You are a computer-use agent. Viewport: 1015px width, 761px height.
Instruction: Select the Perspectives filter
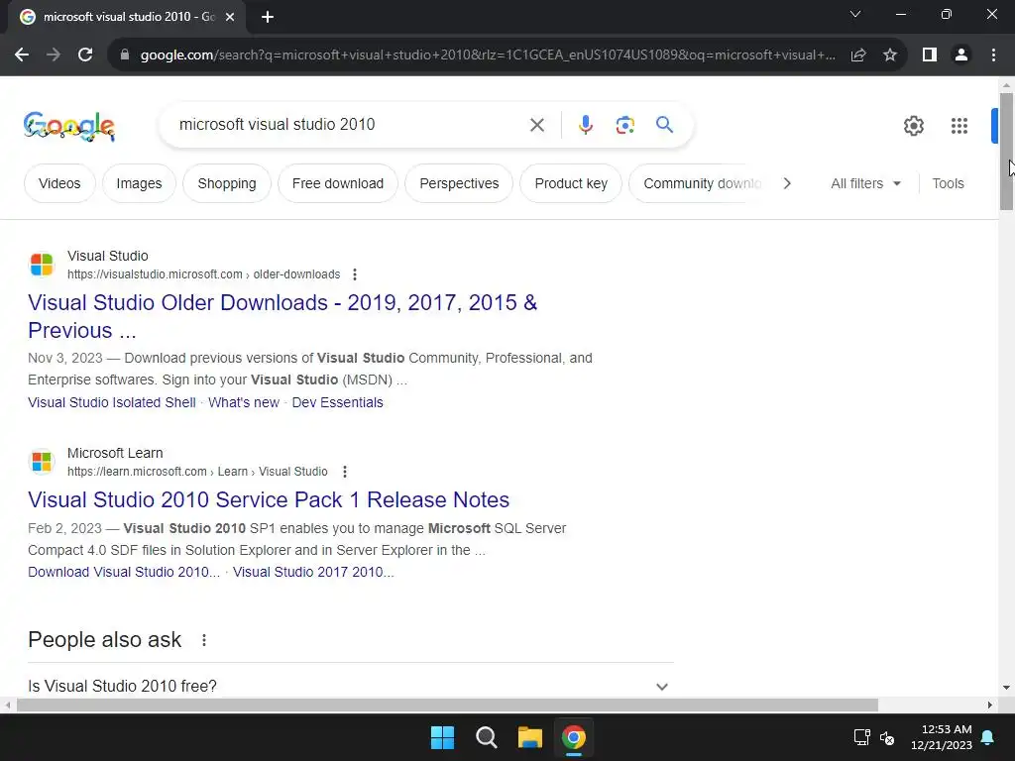click(459, 183)
